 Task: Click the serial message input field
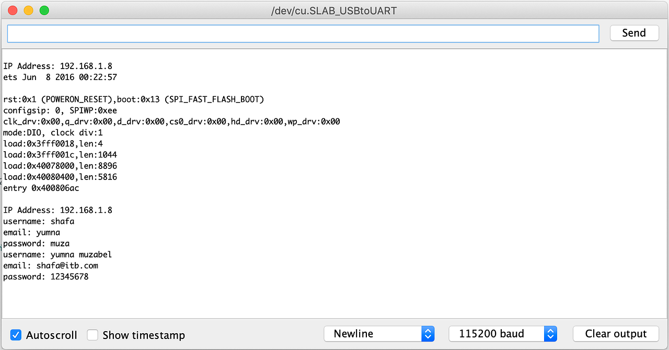tap(303, 33)
